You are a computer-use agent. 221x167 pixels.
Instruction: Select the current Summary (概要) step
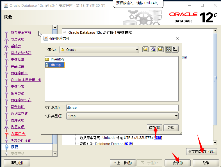point(14,147)
